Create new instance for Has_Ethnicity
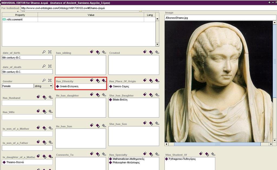The height and width of the screenshot is (170, 277). tap(91, 80)
